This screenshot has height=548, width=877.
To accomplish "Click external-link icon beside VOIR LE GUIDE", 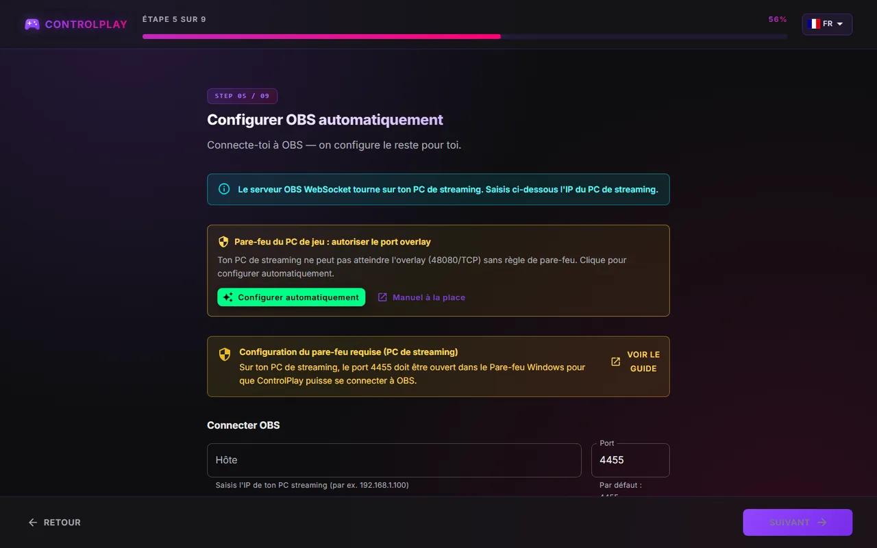I will [615, 362].
